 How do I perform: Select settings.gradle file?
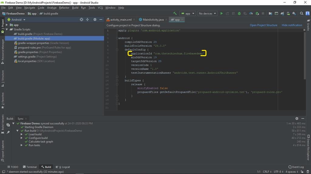35,57
